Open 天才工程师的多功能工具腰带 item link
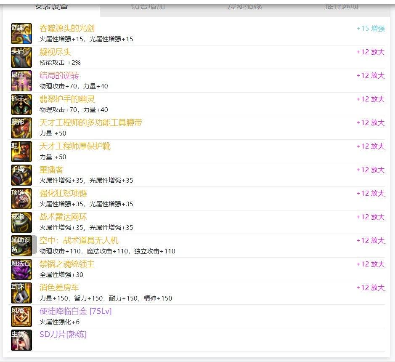 point(91,123)
